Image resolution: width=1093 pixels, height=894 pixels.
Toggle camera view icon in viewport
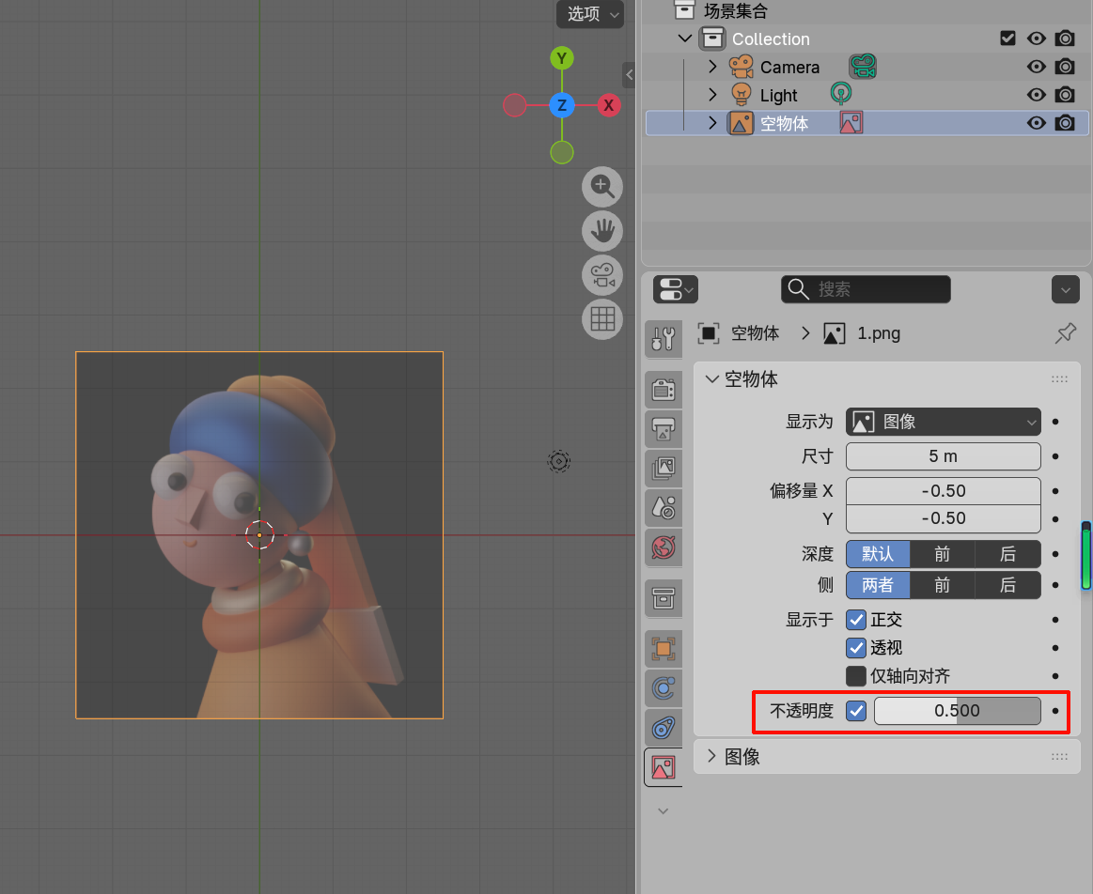(602, 275)
